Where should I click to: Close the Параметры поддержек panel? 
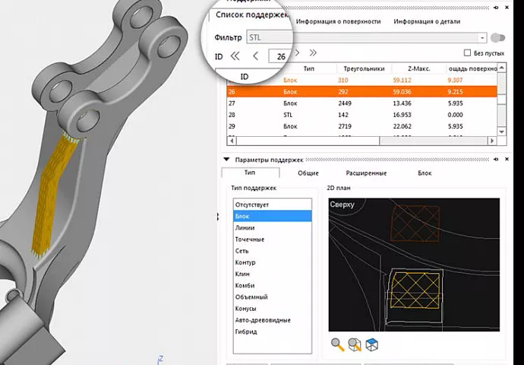(x=507, y=159)
